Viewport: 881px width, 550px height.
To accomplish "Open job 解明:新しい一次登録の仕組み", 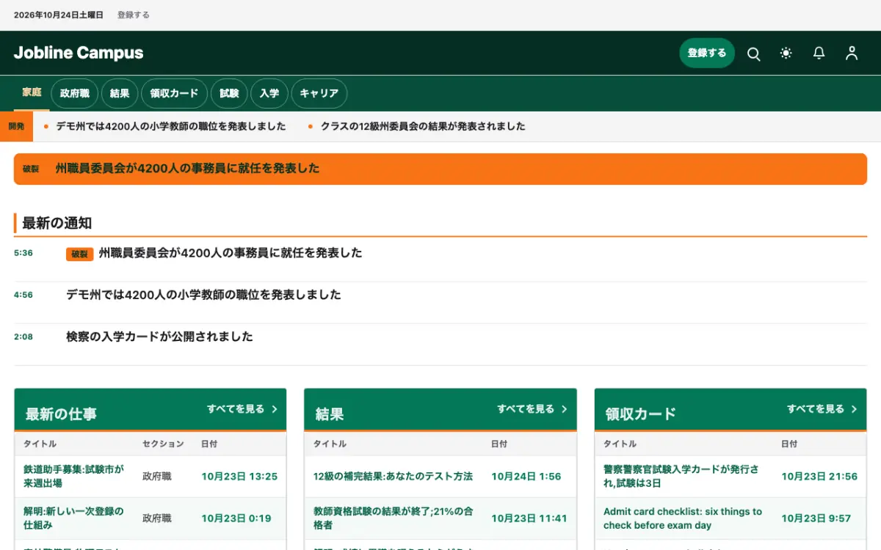I will point(73,518).
